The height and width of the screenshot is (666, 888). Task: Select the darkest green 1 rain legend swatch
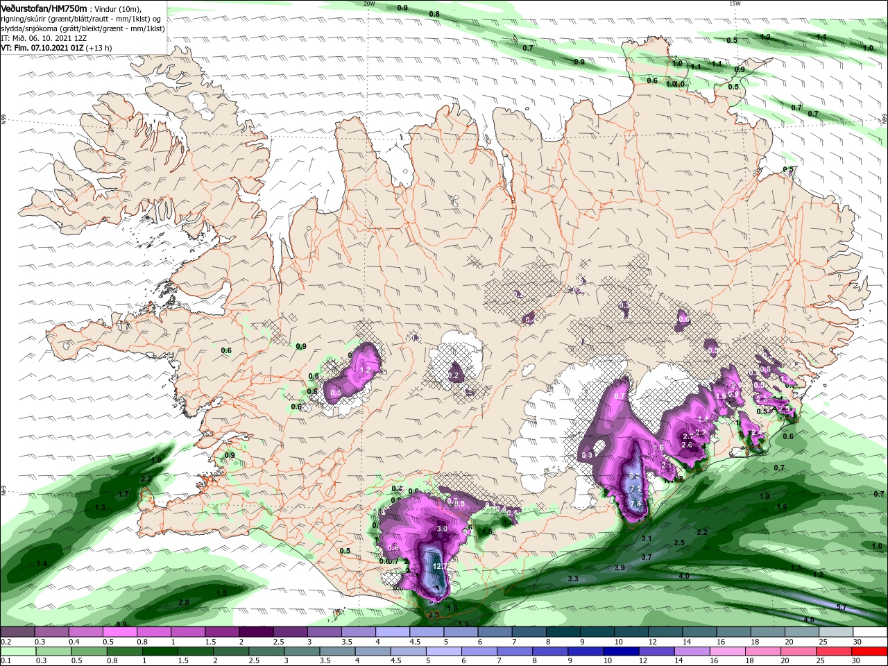pos(160,651)
